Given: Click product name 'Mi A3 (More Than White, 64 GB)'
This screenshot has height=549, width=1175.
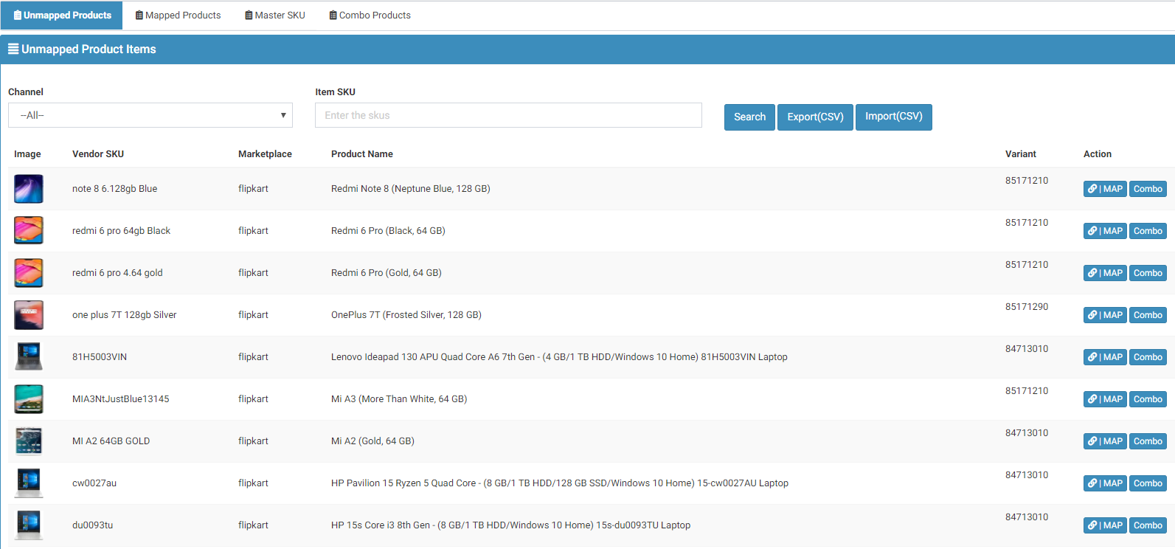Looking at the screenshot, I should (399, 399).
